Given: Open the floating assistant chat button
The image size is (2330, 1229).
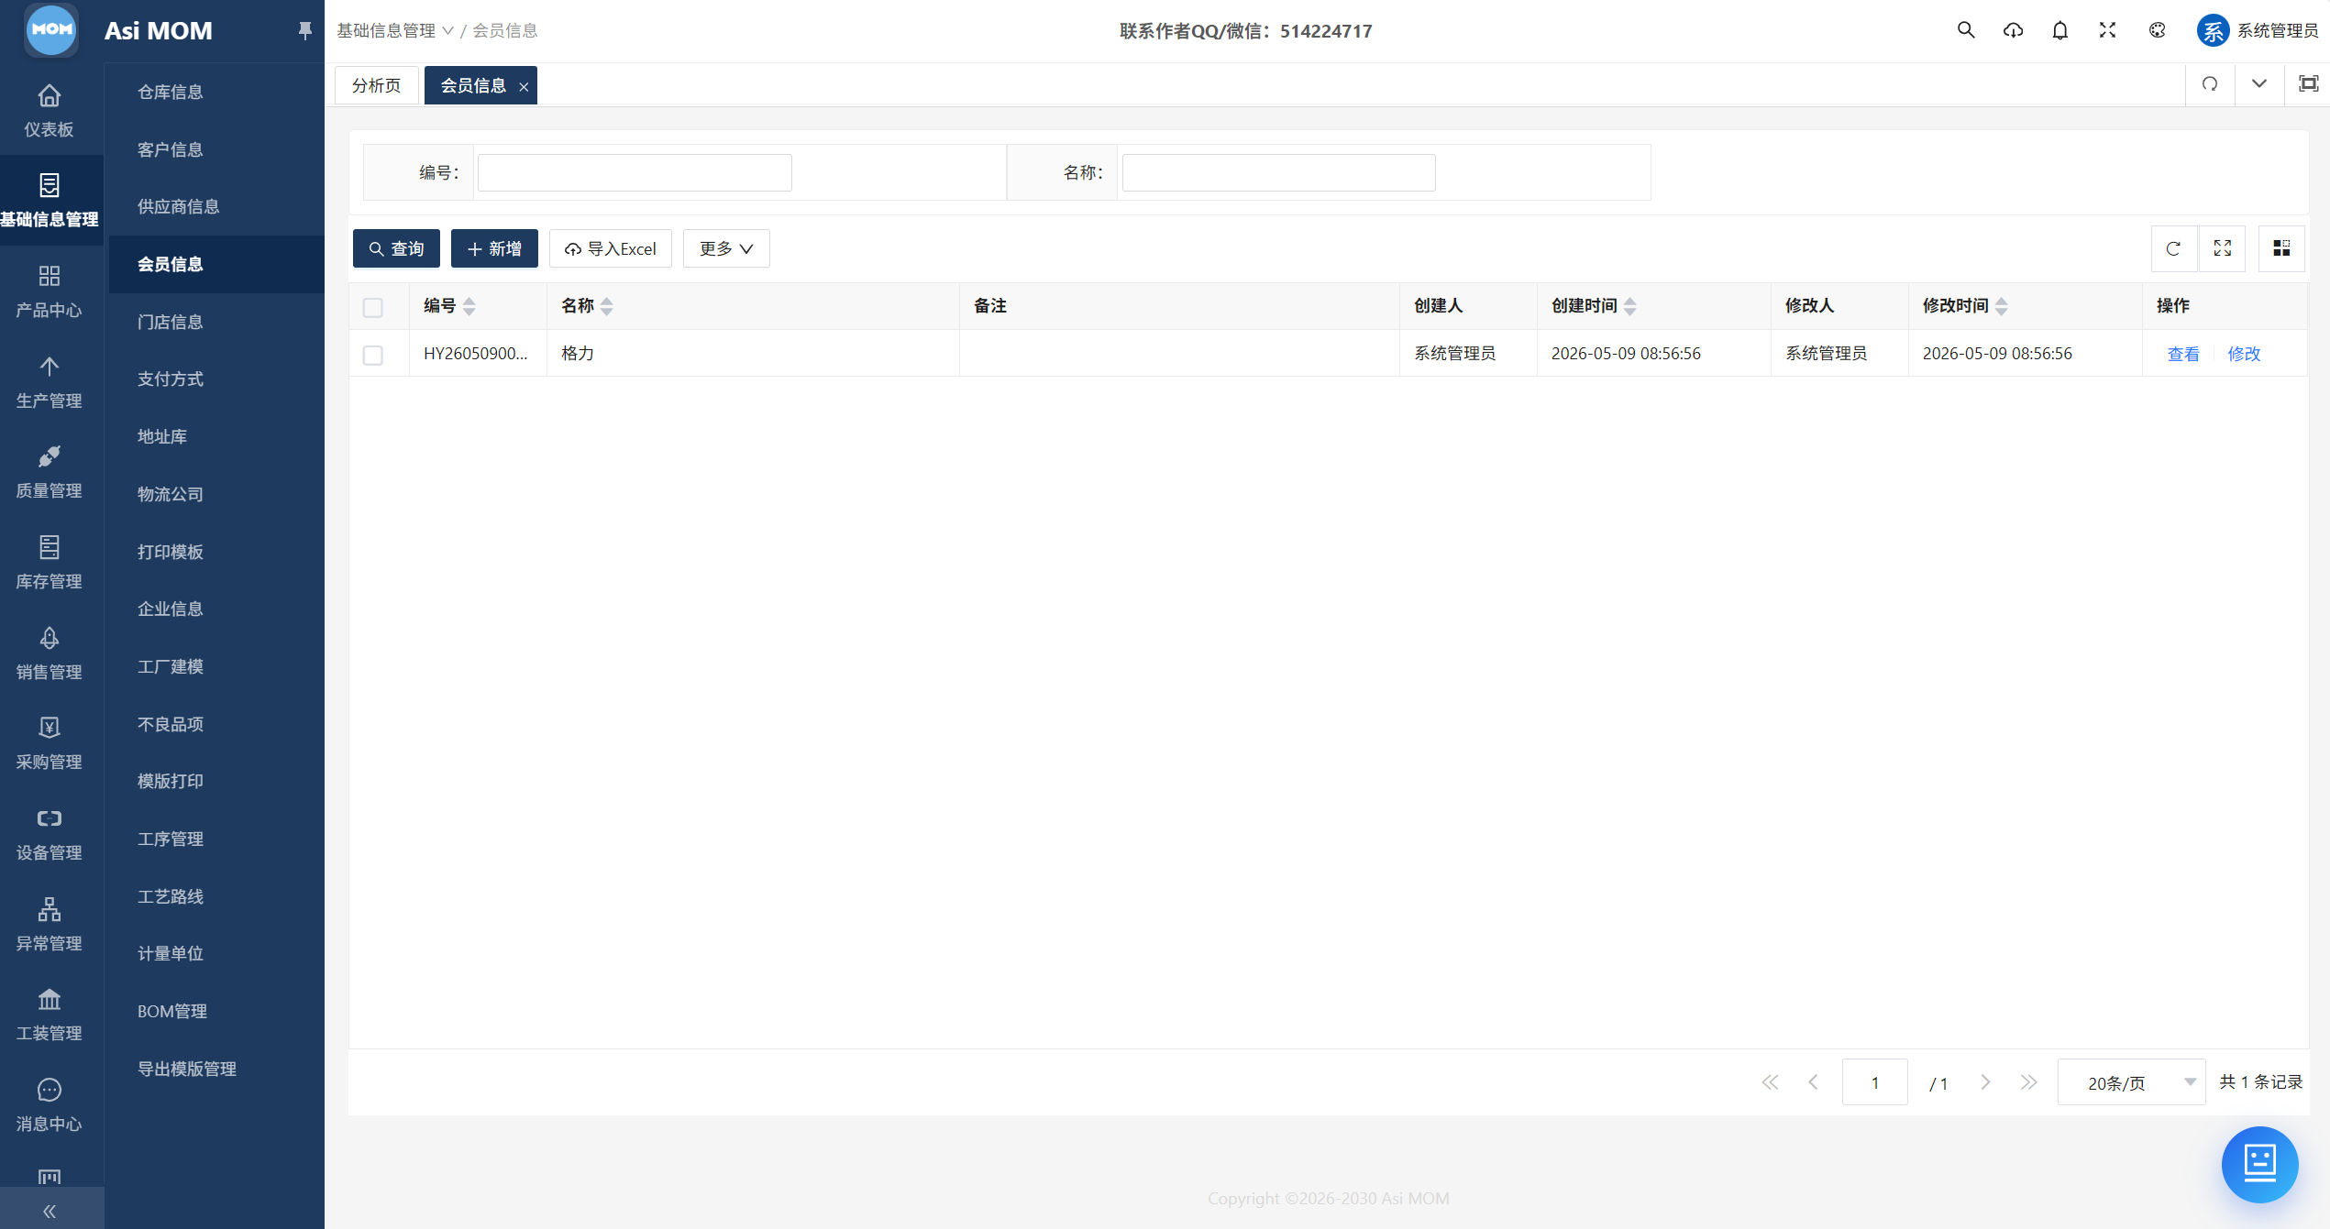Looking at the screenshot, I should (2260, 1164).
